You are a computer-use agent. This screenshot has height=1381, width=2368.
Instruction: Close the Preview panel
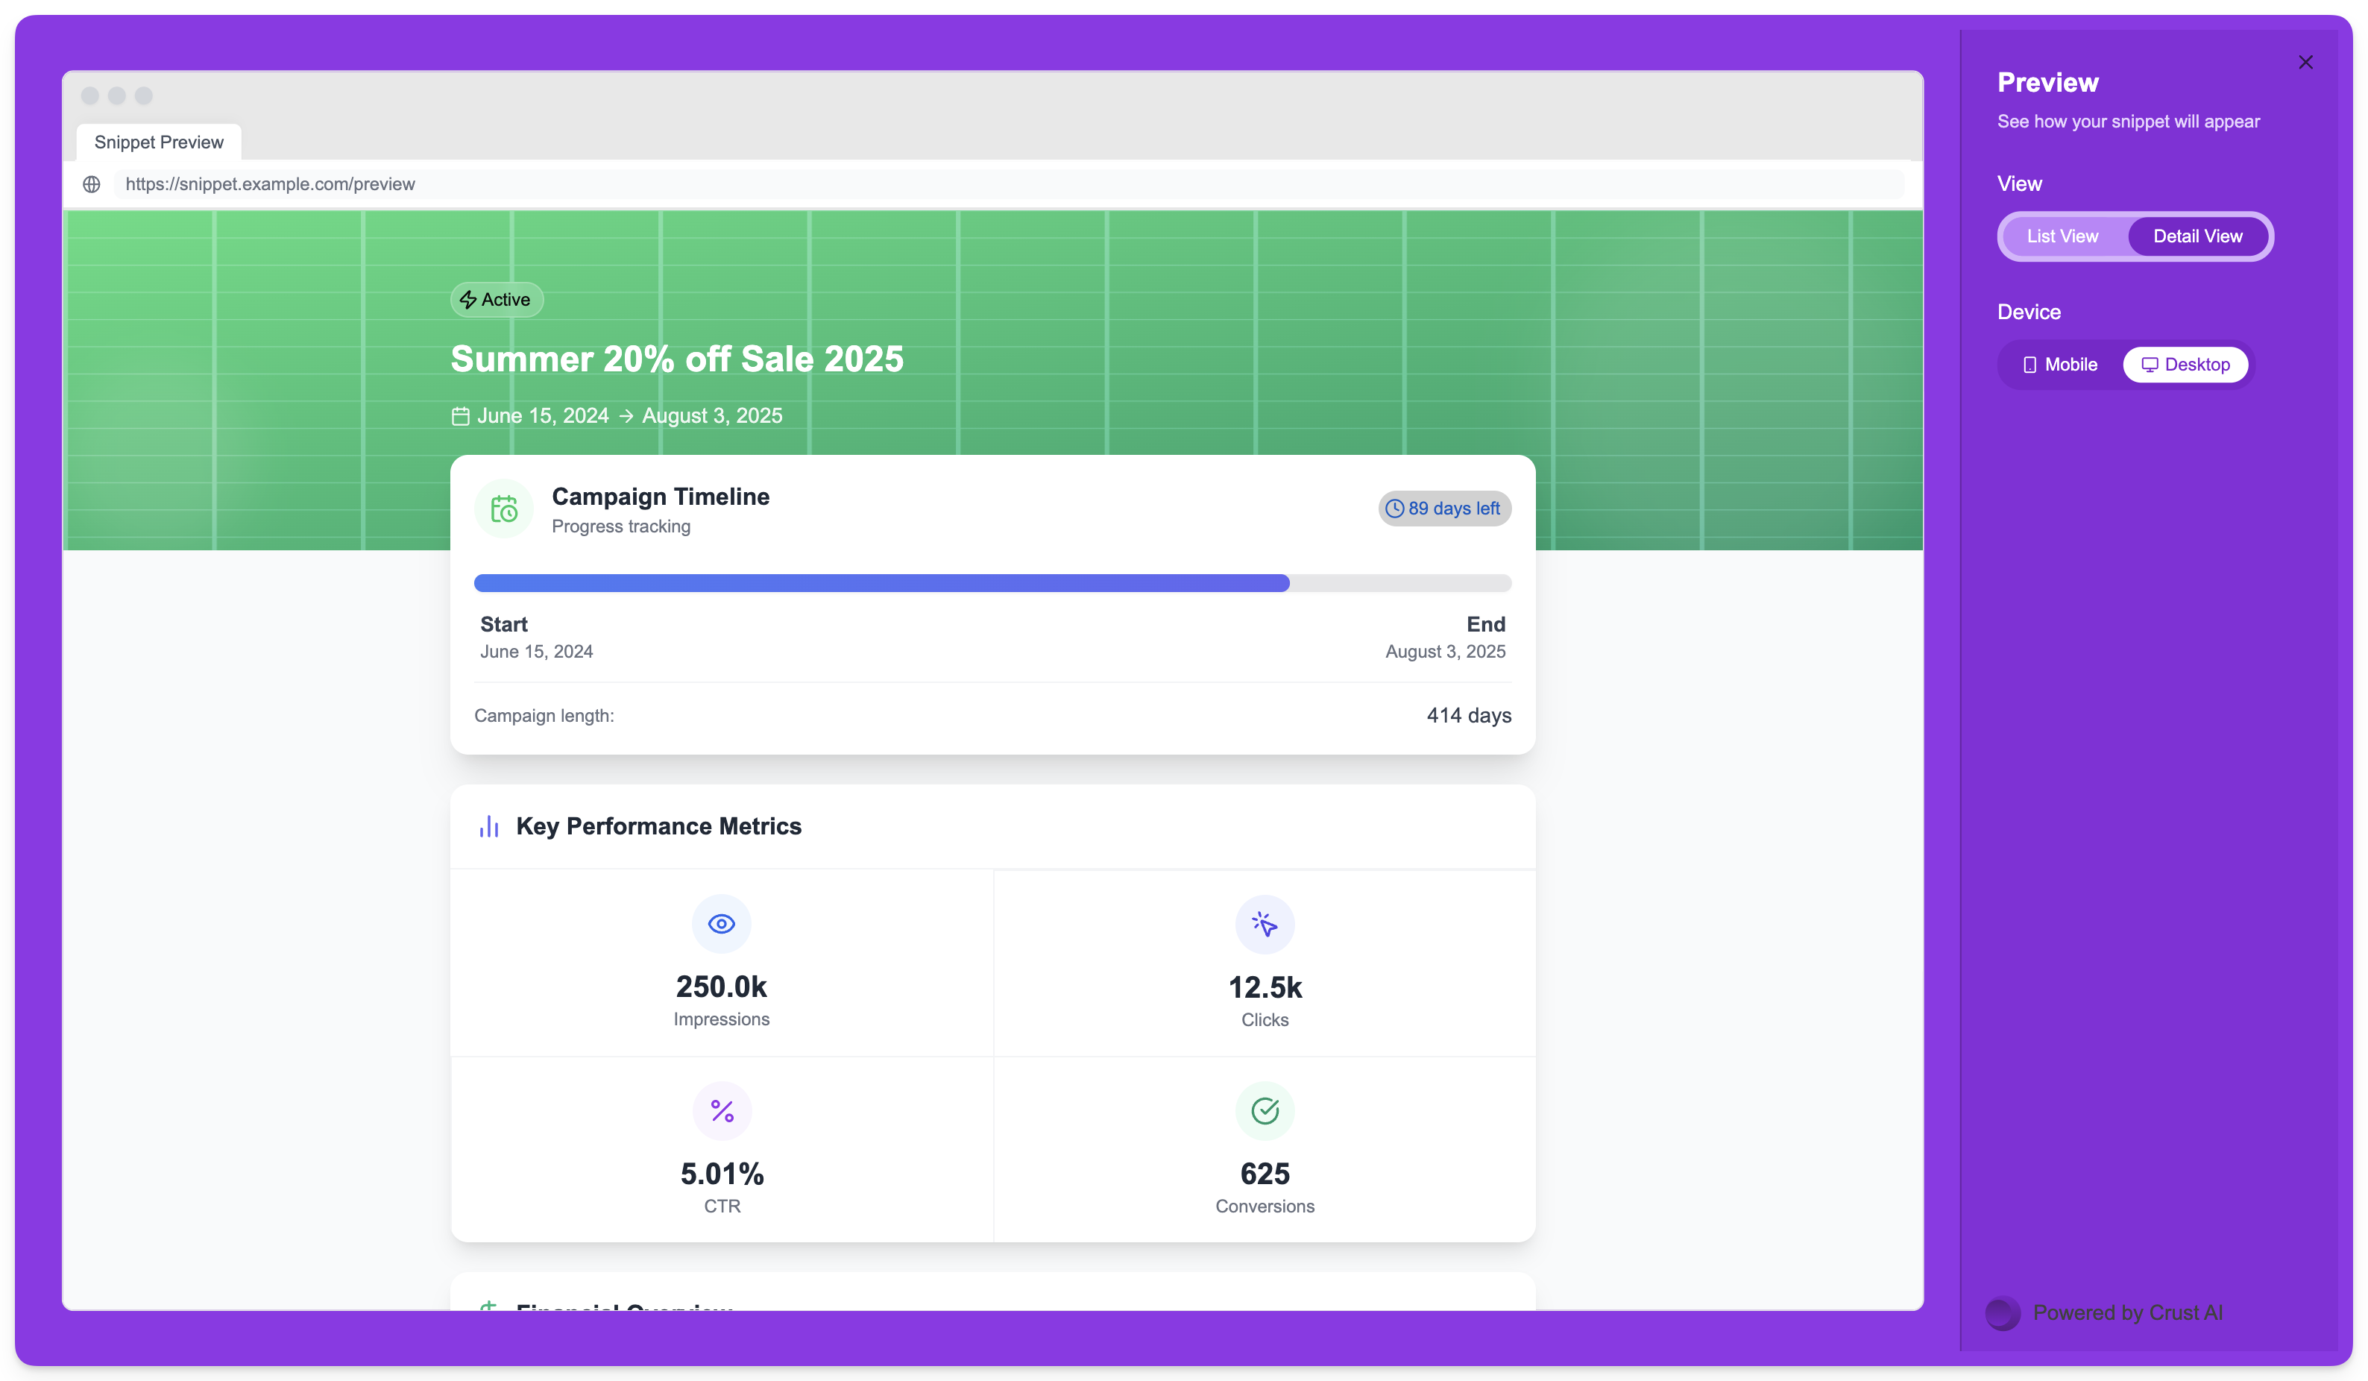(x=2305, y=62)
